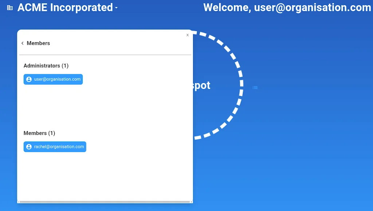373x211 pixels.
Task: Click ACME Incorporated organisation name
Action: coord(66,7)
